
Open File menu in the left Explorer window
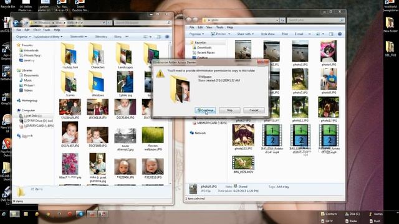coord(19,30)
